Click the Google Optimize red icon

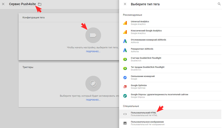click(x=125, y=87)
